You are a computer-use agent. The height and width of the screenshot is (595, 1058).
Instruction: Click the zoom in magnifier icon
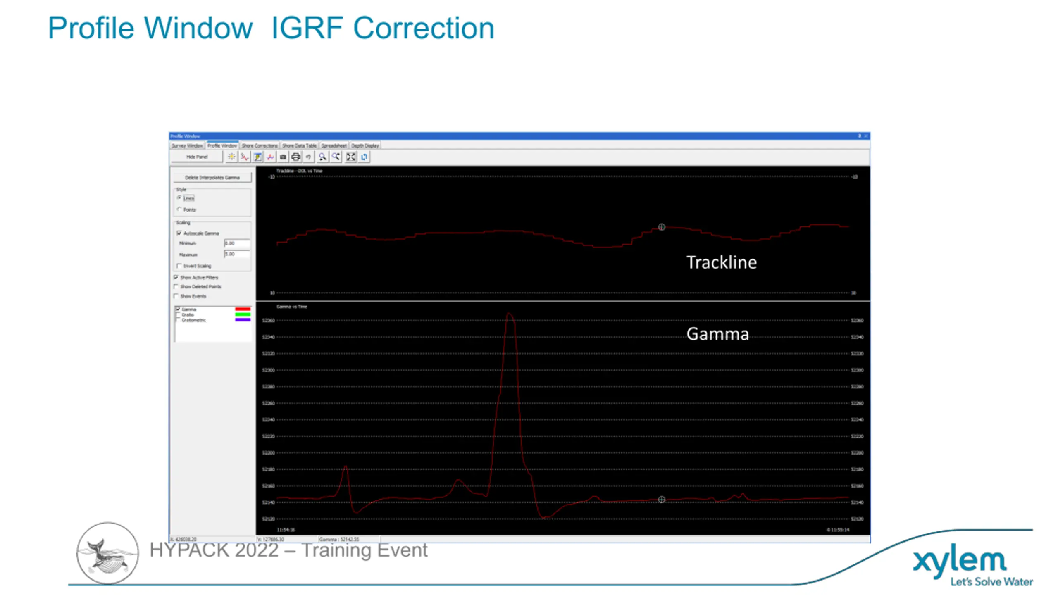pos(322,157)
